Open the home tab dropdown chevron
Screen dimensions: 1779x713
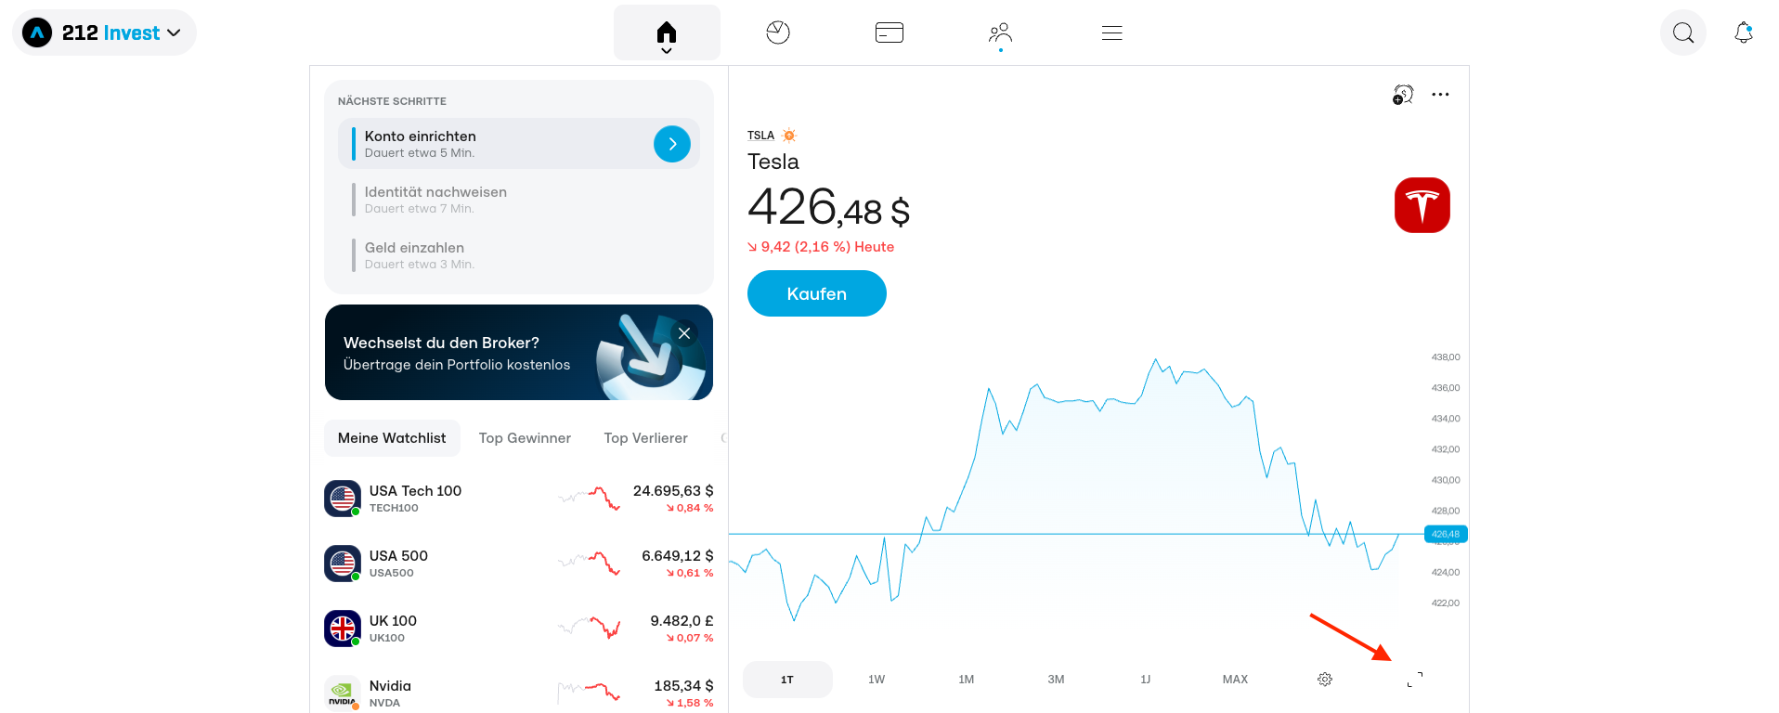tap(667, 50)
